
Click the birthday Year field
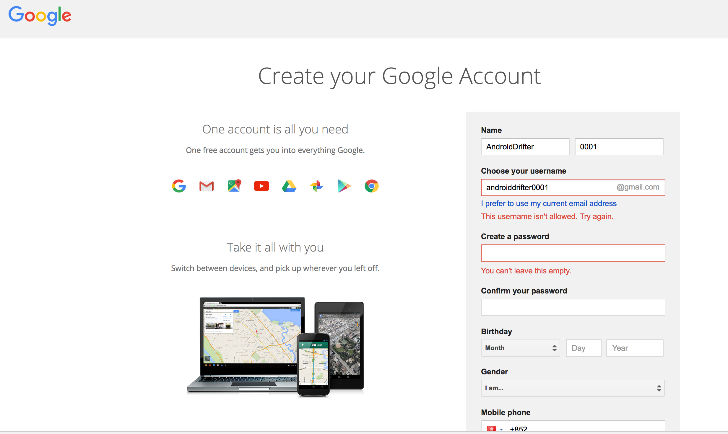tap(635, 348)
